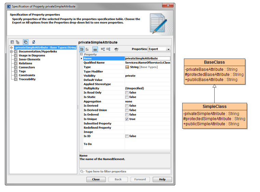Viewport: 260px width, 192px height.
Task: Click the Close button
Action: [x=96, y=179]
